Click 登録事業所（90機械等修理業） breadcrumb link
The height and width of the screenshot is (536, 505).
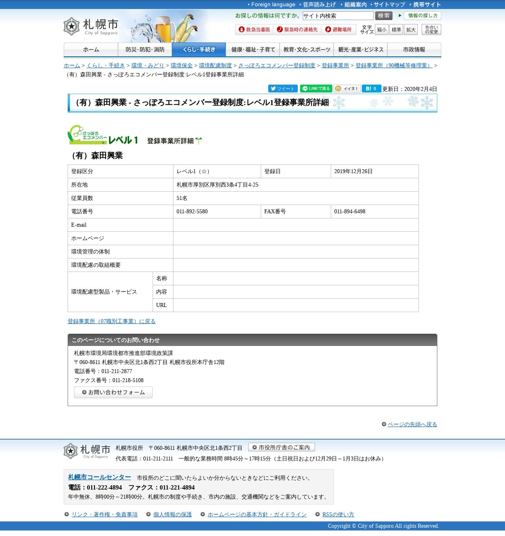pyautogui.click(x=394, y=65)
